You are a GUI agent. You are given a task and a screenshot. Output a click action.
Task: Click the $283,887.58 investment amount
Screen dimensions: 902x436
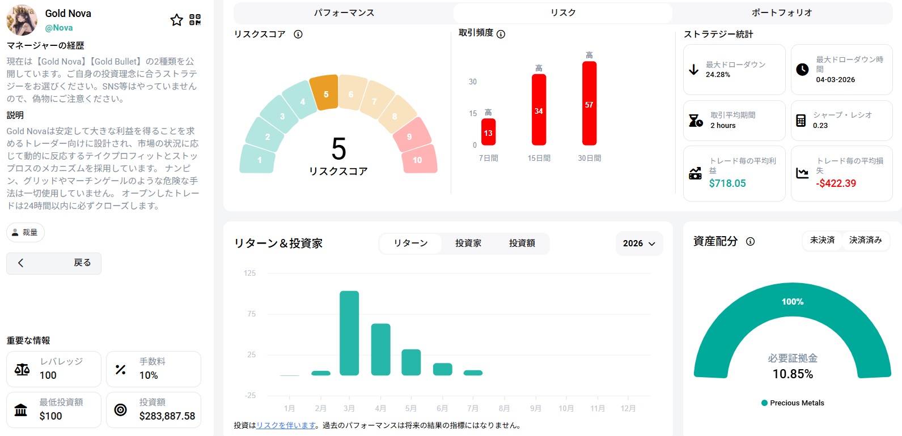167,416
